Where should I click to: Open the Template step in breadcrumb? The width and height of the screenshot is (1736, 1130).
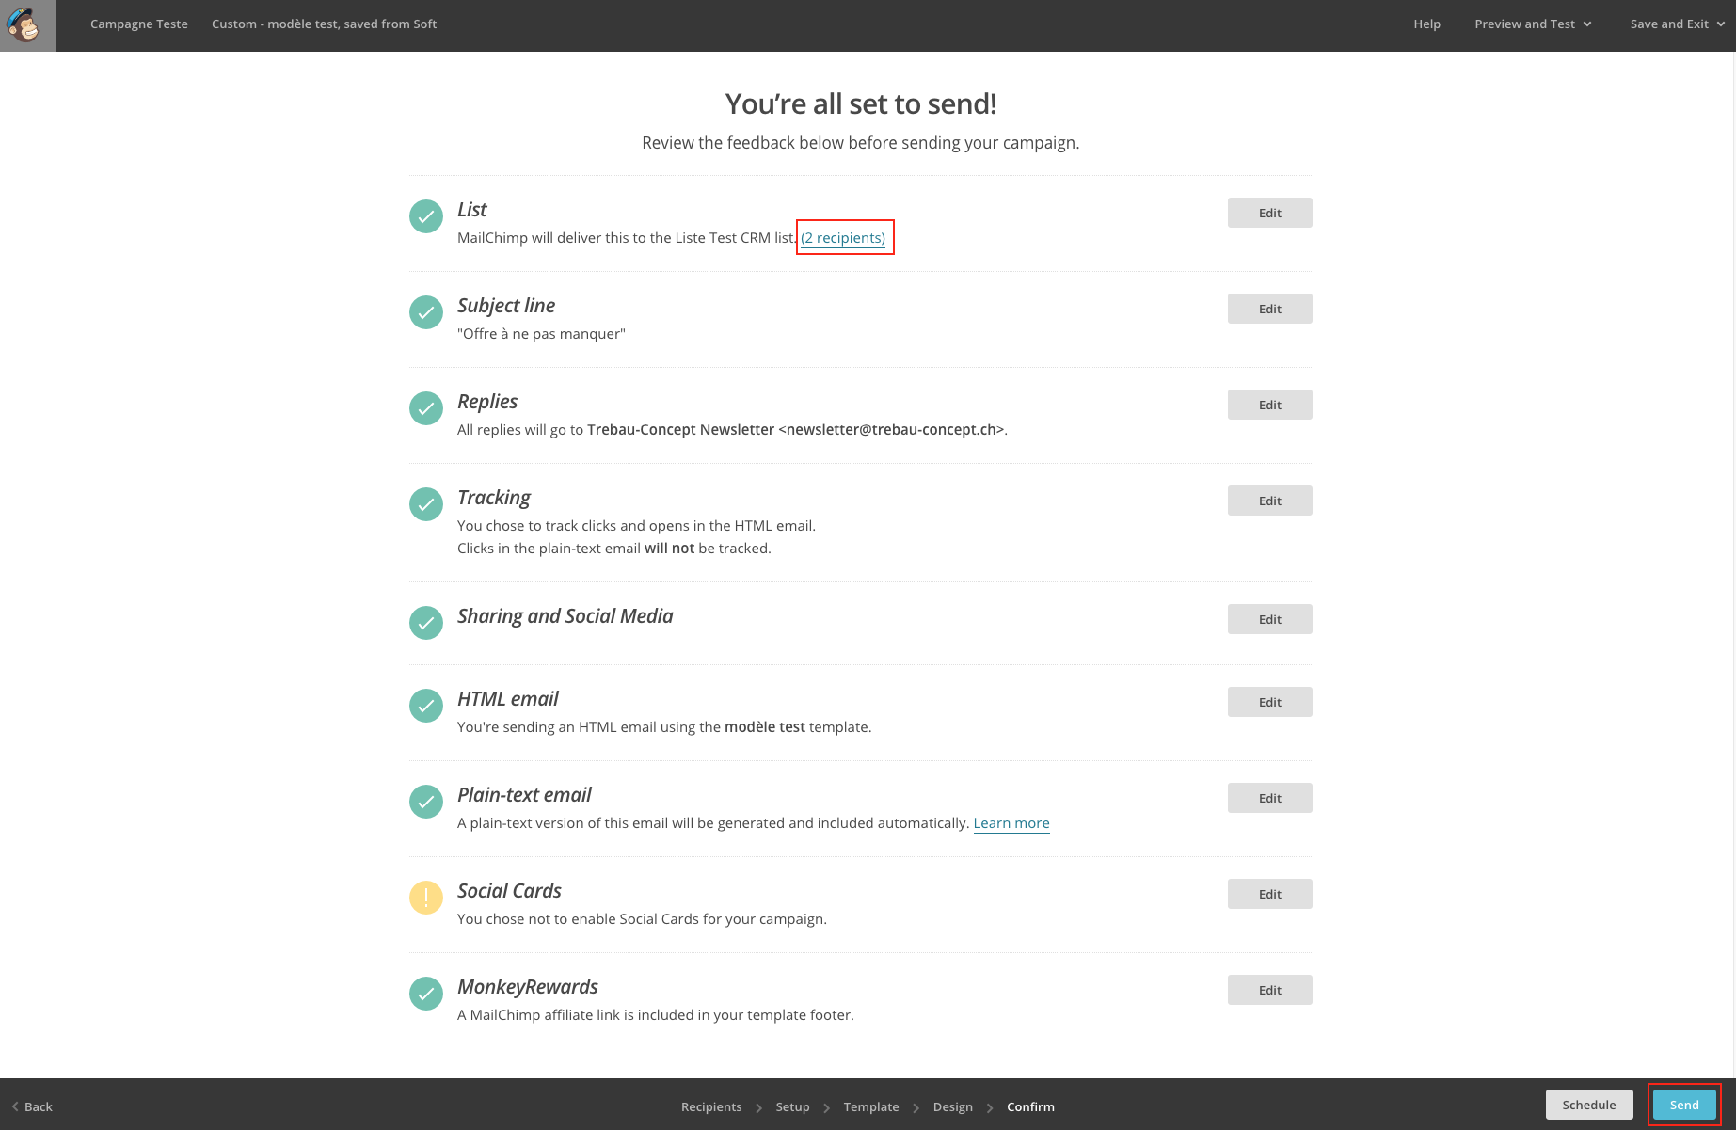click(x=870, y=1107)
